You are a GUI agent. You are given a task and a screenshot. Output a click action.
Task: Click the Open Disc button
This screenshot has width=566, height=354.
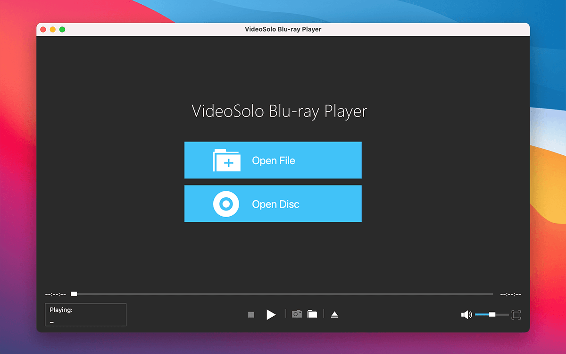273,203
